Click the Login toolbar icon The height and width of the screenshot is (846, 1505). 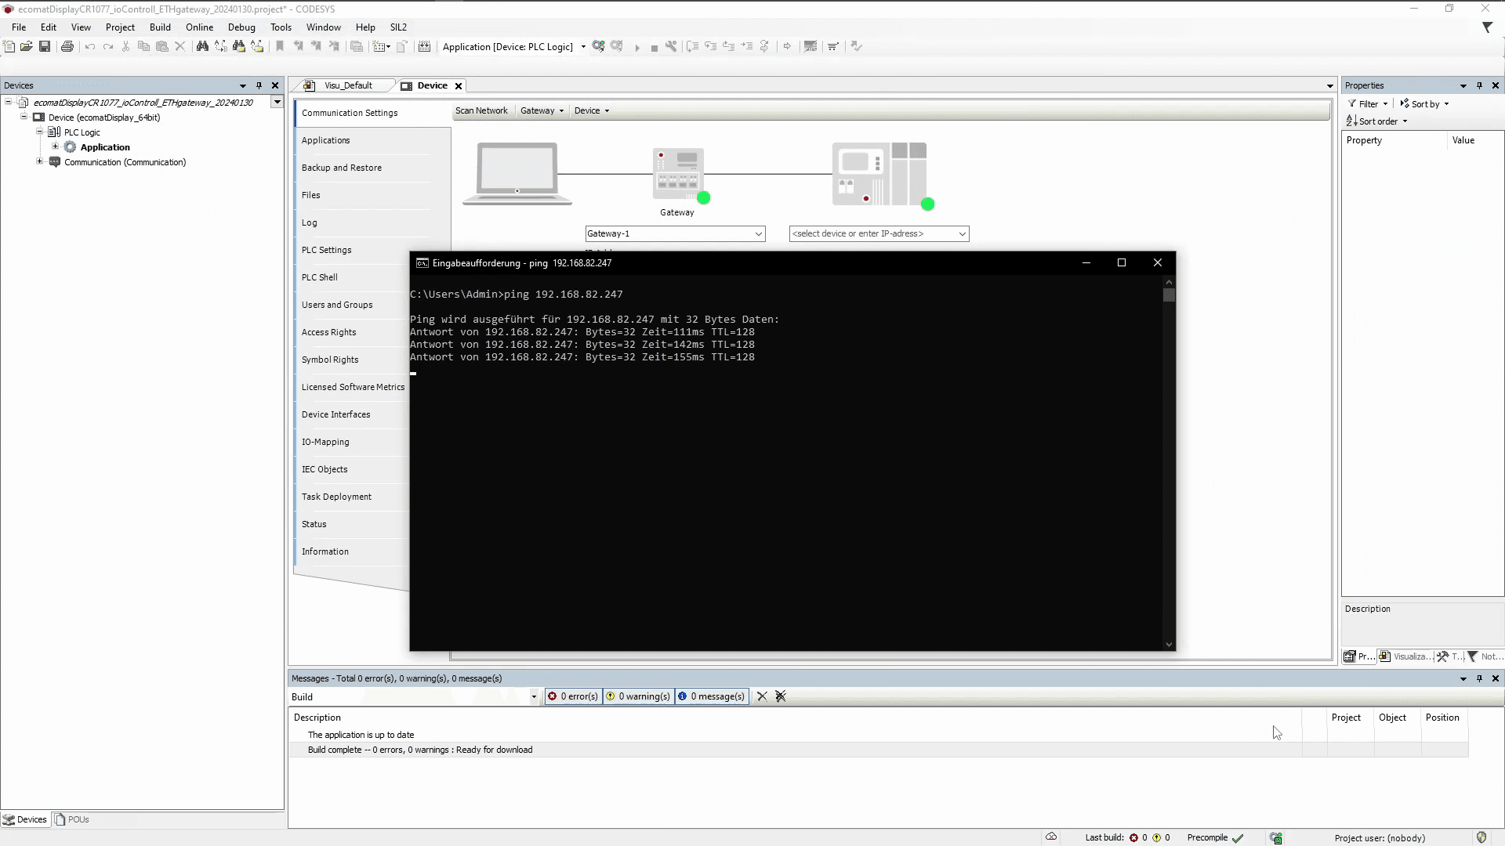[599, 47]
